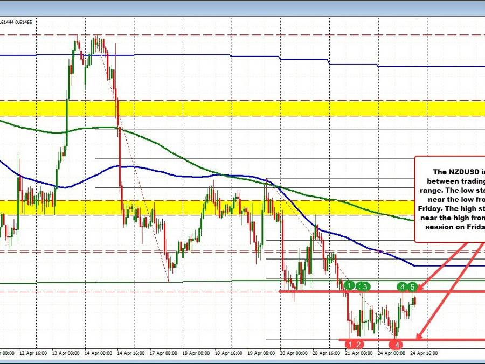
Task: Select the green circle marker labeled 1
Action: pos(349,285)
